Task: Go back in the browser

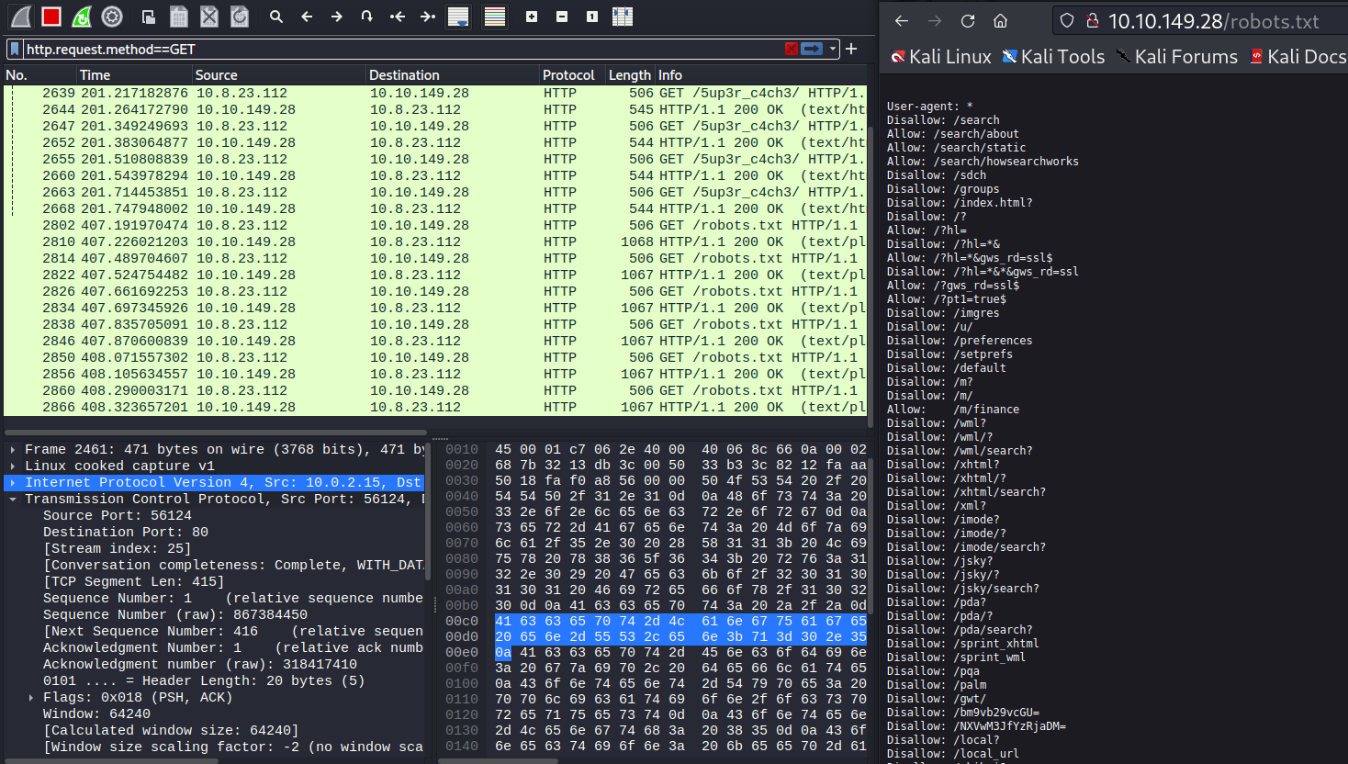Action: 902,21
